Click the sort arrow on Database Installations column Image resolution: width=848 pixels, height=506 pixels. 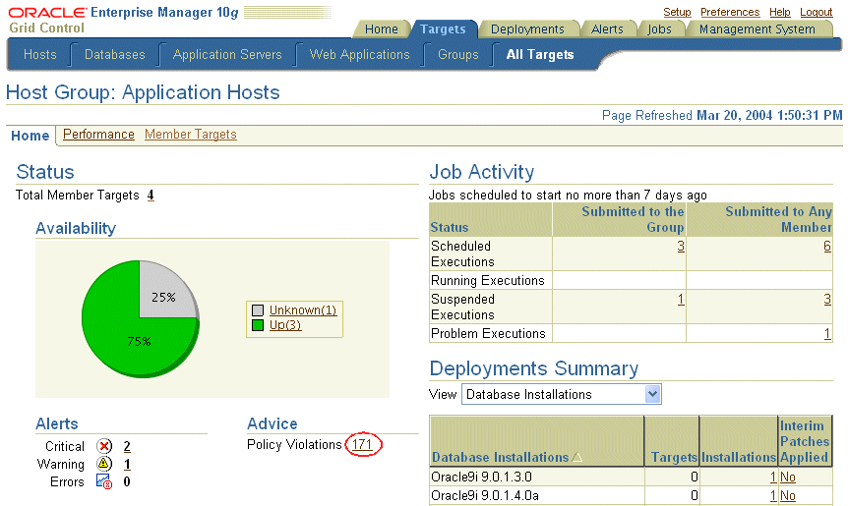tap(577, 458)
